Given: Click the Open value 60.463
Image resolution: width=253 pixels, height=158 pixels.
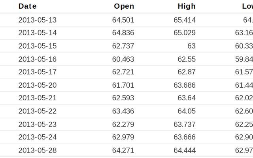Looking at the screenshot, I should coord(123,59).
